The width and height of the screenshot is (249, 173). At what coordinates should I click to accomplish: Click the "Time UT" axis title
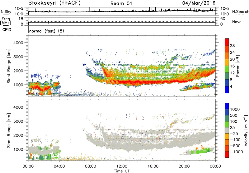pyautogui.click(x=122, y=171)
